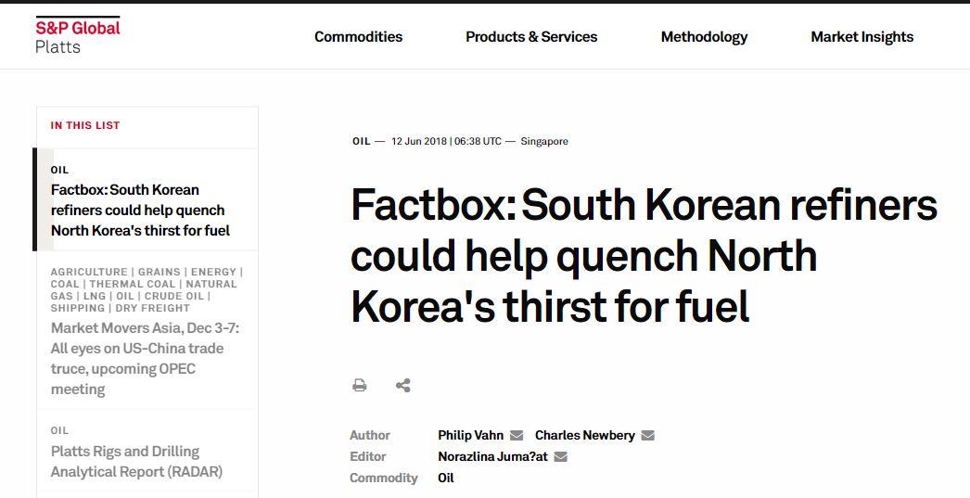Click the Oil commodity tag
The height and width of the screenshot is (498, 970).
point(446,479)
